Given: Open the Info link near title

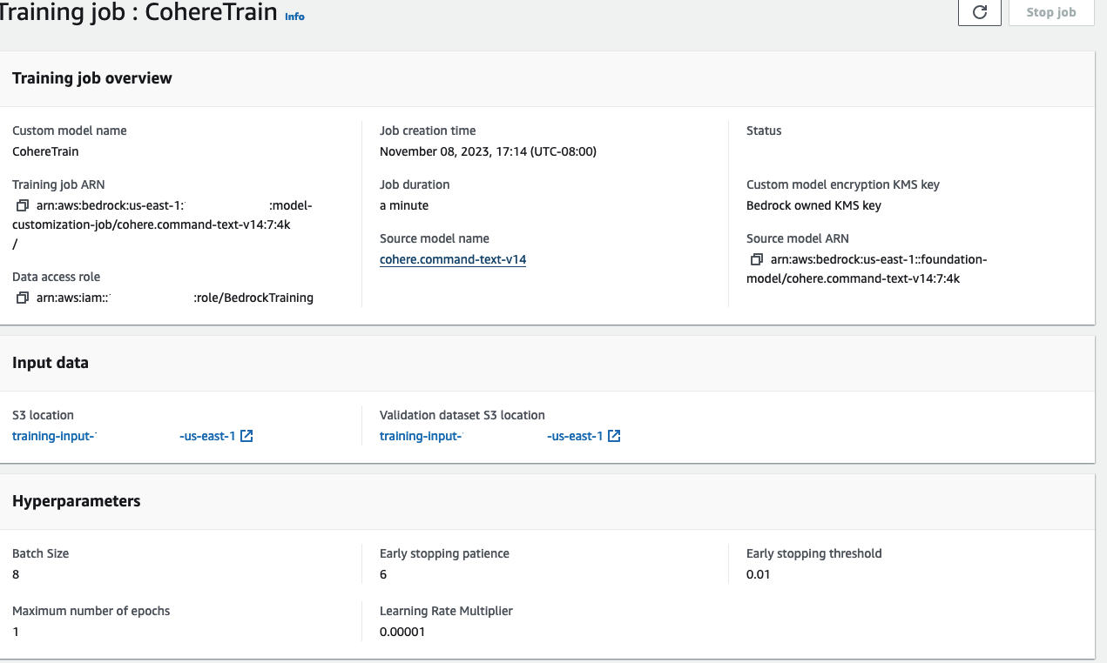Looking at the screenshot, I should (294, 17).
